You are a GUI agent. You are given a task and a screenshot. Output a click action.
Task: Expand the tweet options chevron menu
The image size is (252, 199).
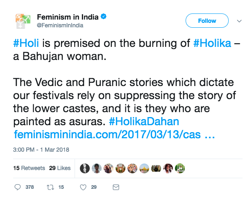pyautogui.click(x=239, y=21)
